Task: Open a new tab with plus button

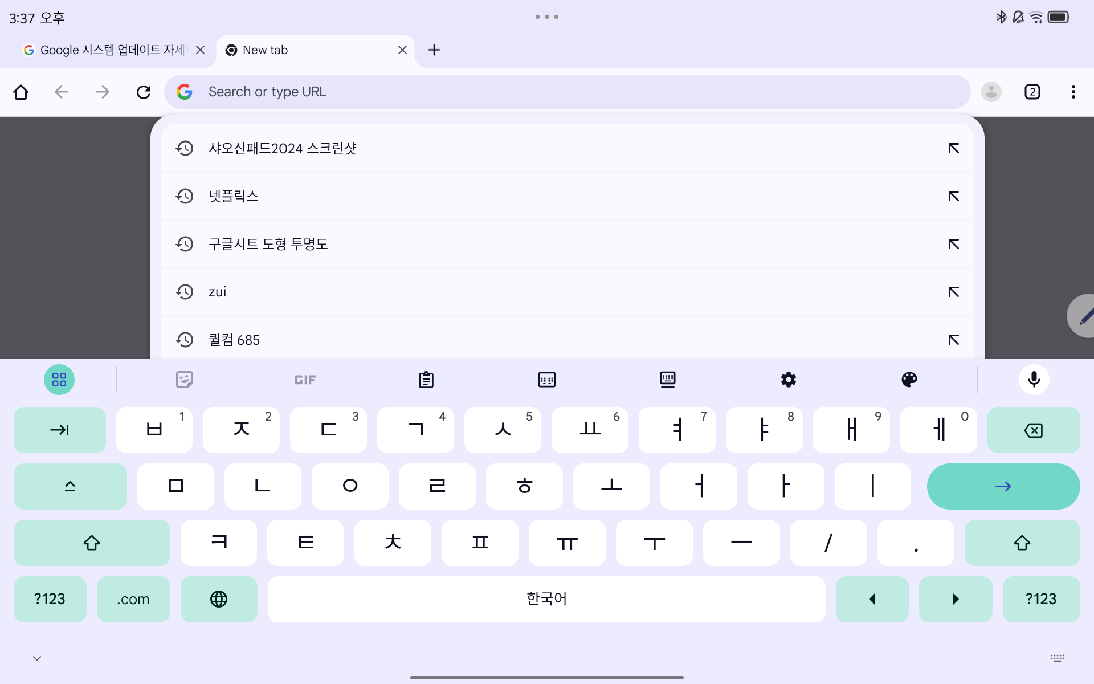Action: (434, 50)
